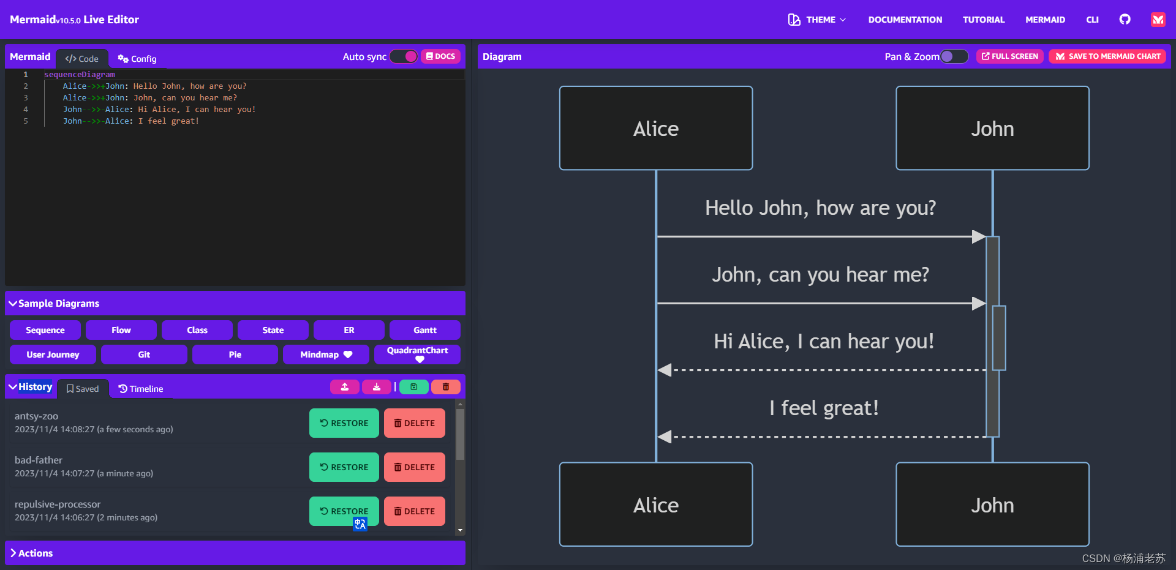
Task: Click the Mermaid Chart logo icon in the header
Action: (x=1158, y=20)
